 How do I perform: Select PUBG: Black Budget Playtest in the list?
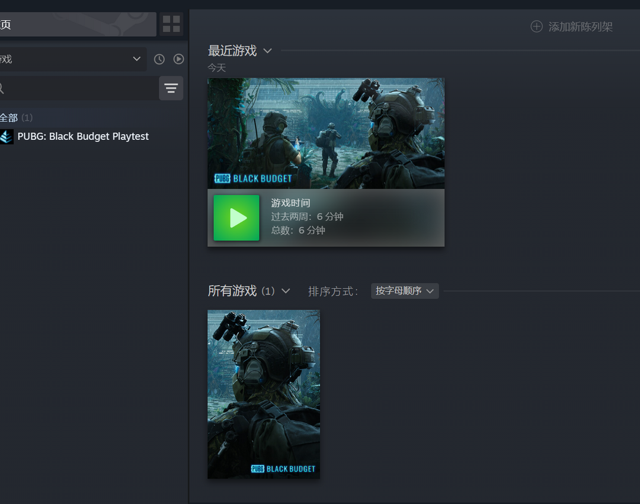(x=83, y=136)
